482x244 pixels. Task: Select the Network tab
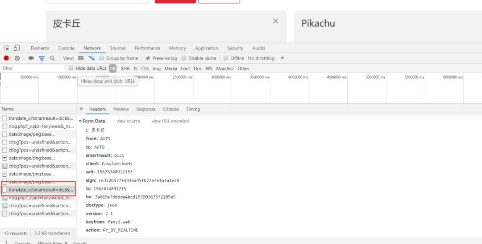click(x=92, y=48)
